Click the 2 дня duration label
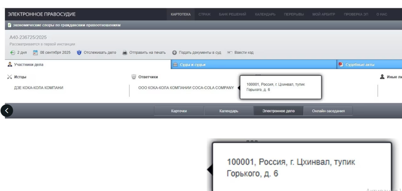 click(22, 53)
